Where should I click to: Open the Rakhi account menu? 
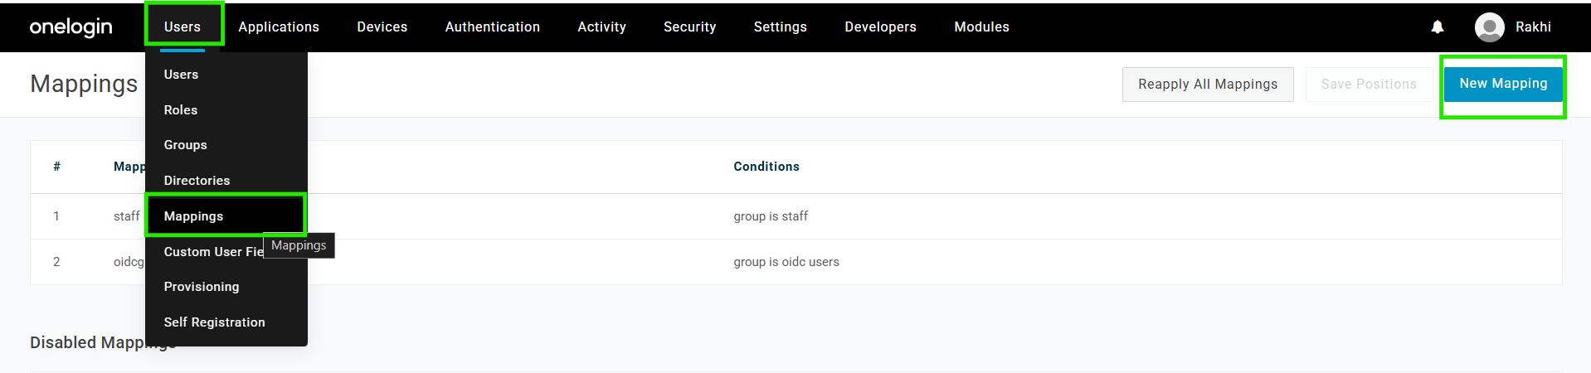pyautogui.click(x=1533, y=27)
